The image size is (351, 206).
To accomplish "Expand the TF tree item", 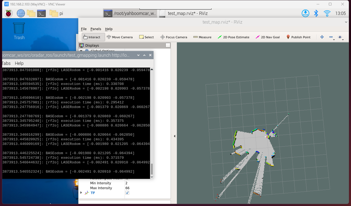I will pos(81,193).
